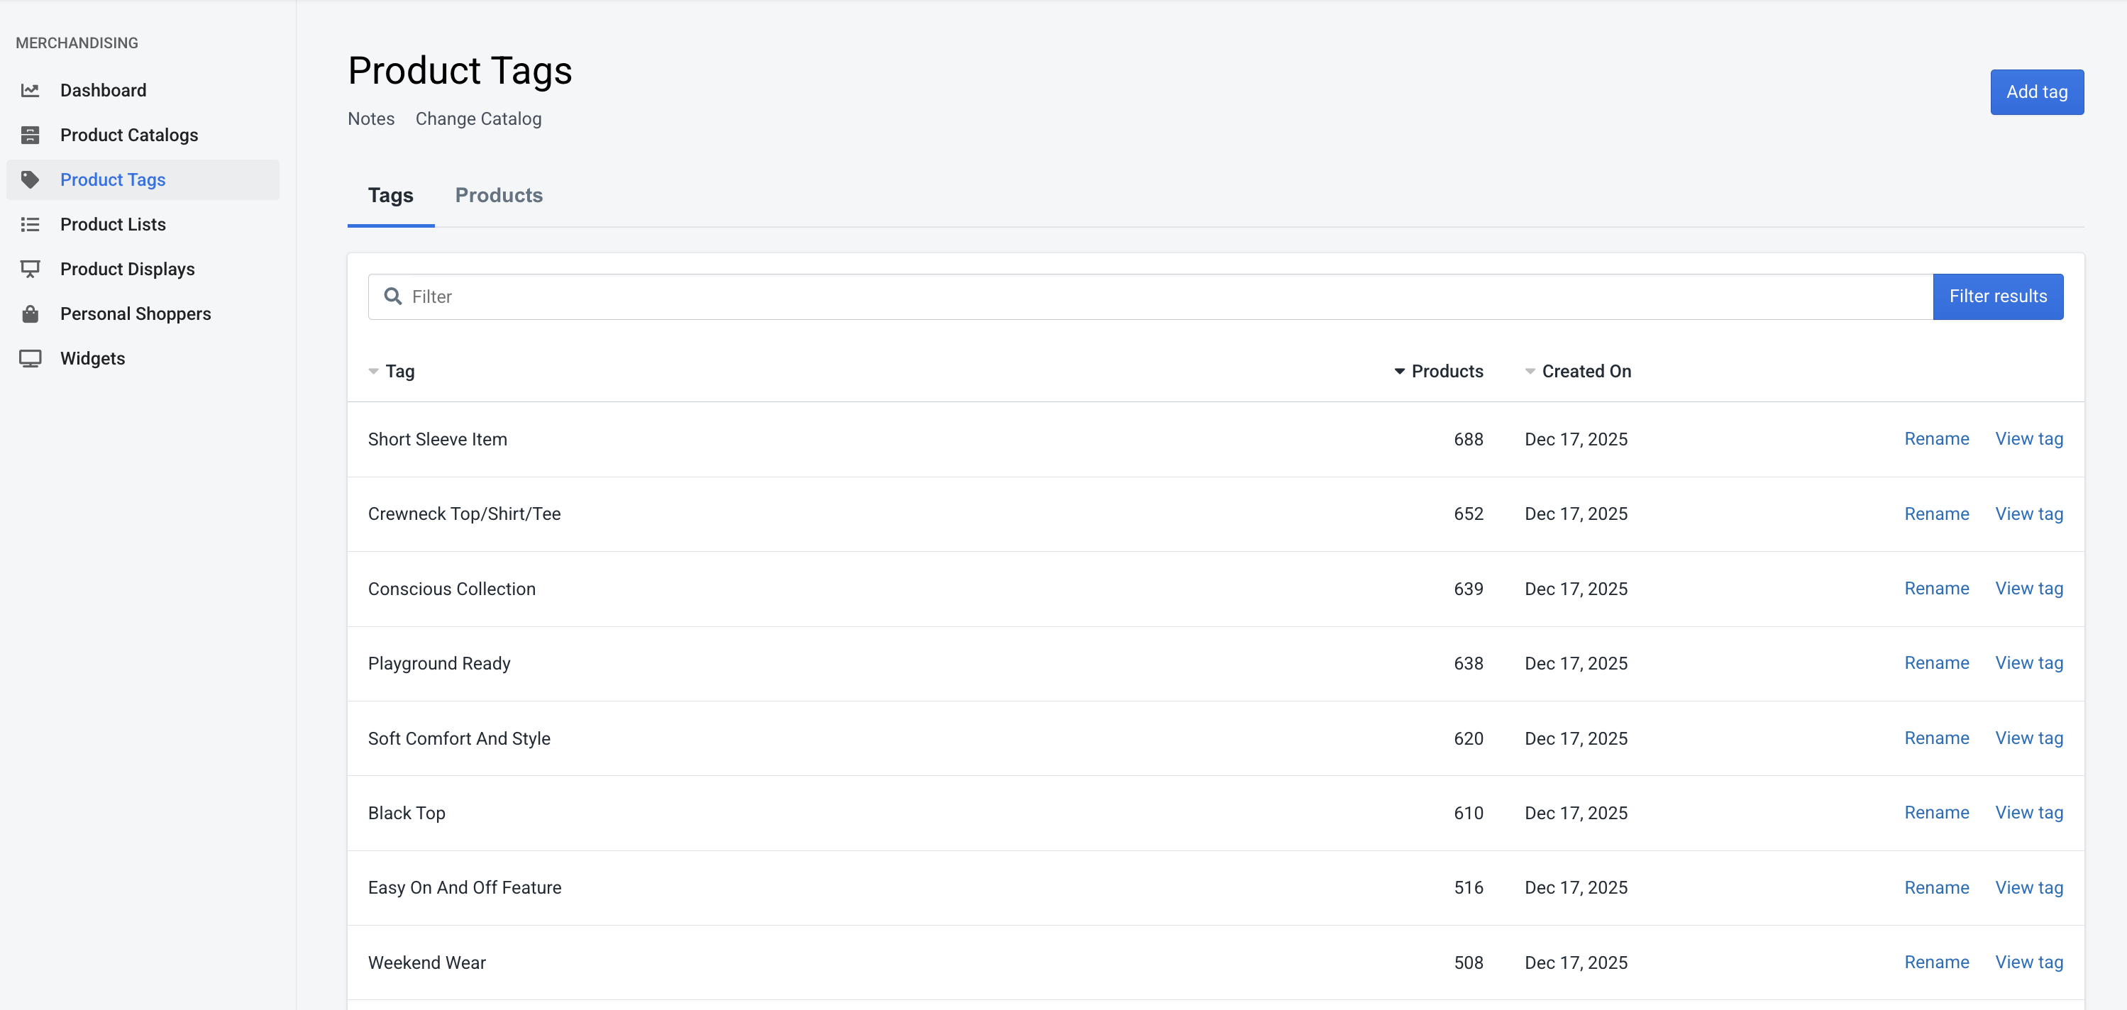Open Notes under Product Tags heading
The image size is (2127, 1010).
pyautogui.click(x=370, y=119)
